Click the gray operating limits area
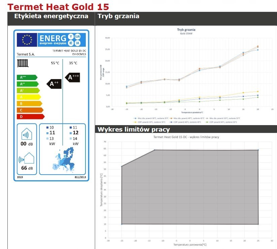Image resolution: width=277 pixels, height=249 pixels. 190,187
